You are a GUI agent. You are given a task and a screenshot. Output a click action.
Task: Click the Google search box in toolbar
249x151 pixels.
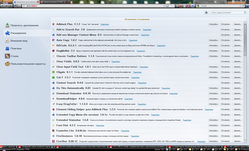[220, 6]
